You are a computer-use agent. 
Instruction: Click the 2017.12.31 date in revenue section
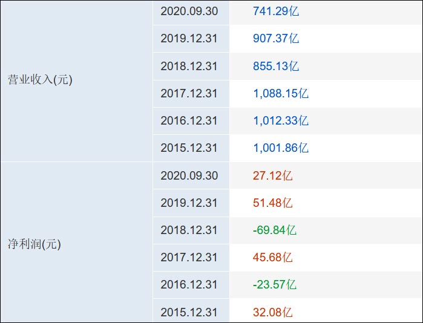click(189, 93)
